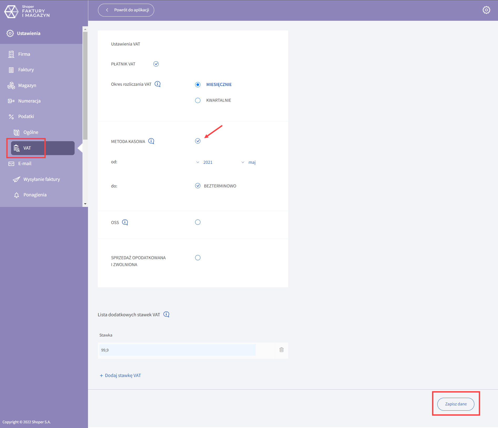Go to Magazyn in the sidebar

pos(27,85)
